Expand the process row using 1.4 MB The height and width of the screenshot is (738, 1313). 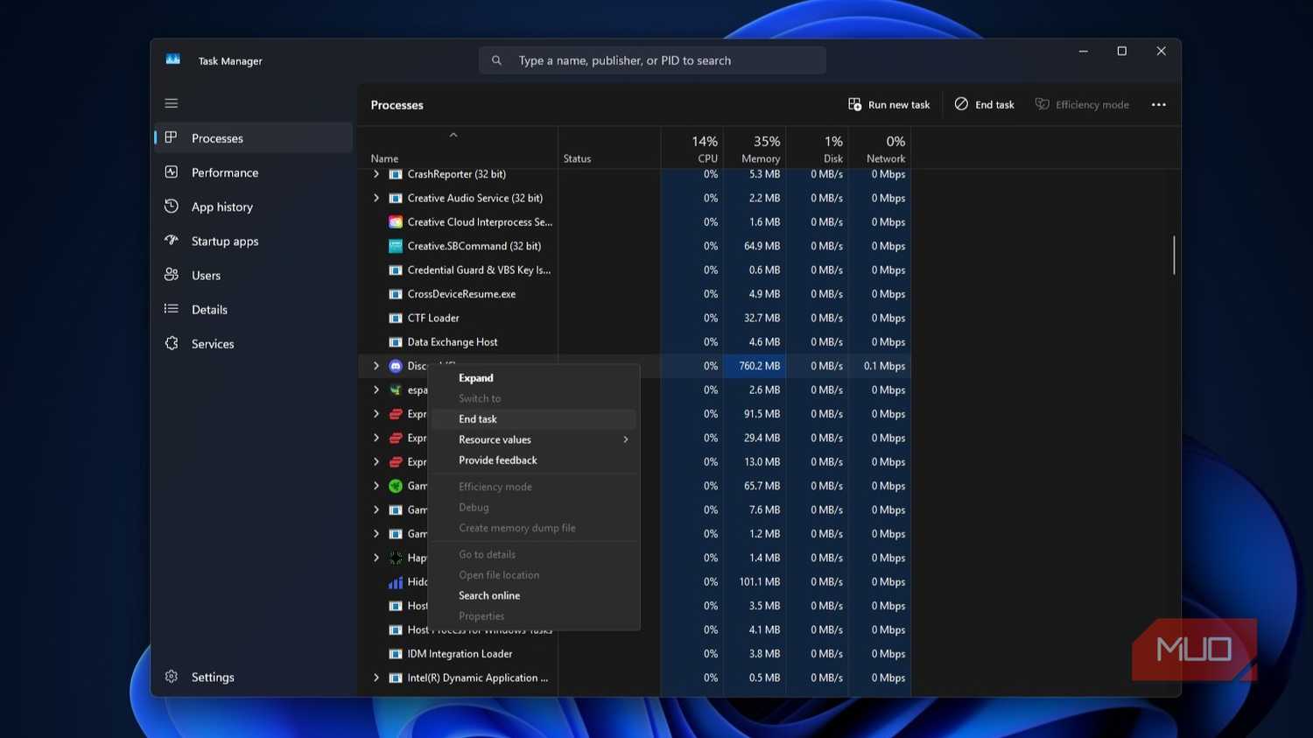pyautogui.click(x=376, y=558)
